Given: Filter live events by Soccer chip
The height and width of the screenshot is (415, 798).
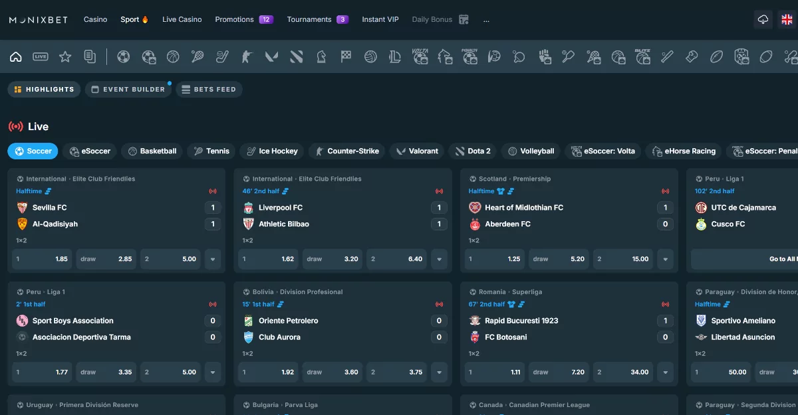Looking at the screenshot, I should 33,151.
